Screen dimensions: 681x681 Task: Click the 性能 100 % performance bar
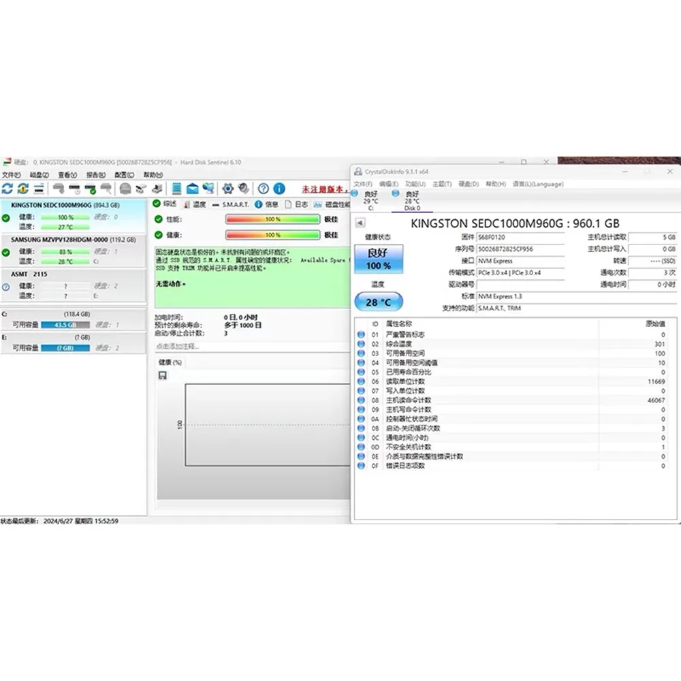click(273, 219)
